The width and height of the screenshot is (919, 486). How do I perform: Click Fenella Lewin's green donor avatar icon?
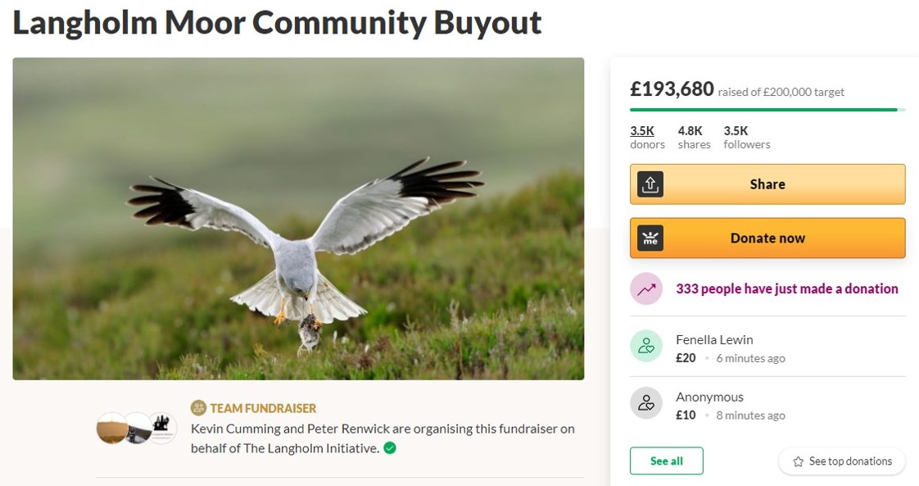click(x=646, y=346)
